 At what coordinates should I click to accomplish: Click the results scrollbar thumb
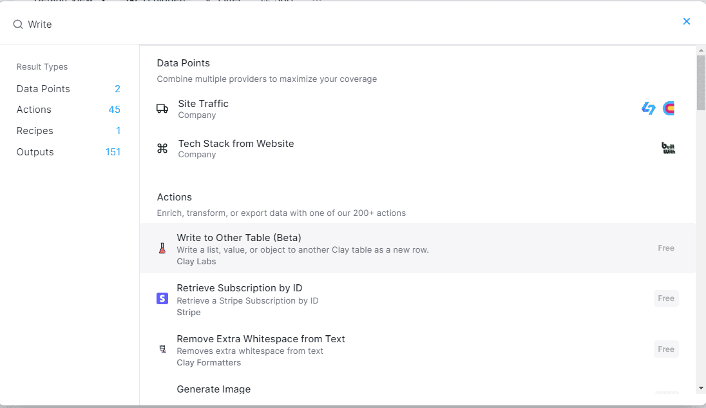[701, 83]
